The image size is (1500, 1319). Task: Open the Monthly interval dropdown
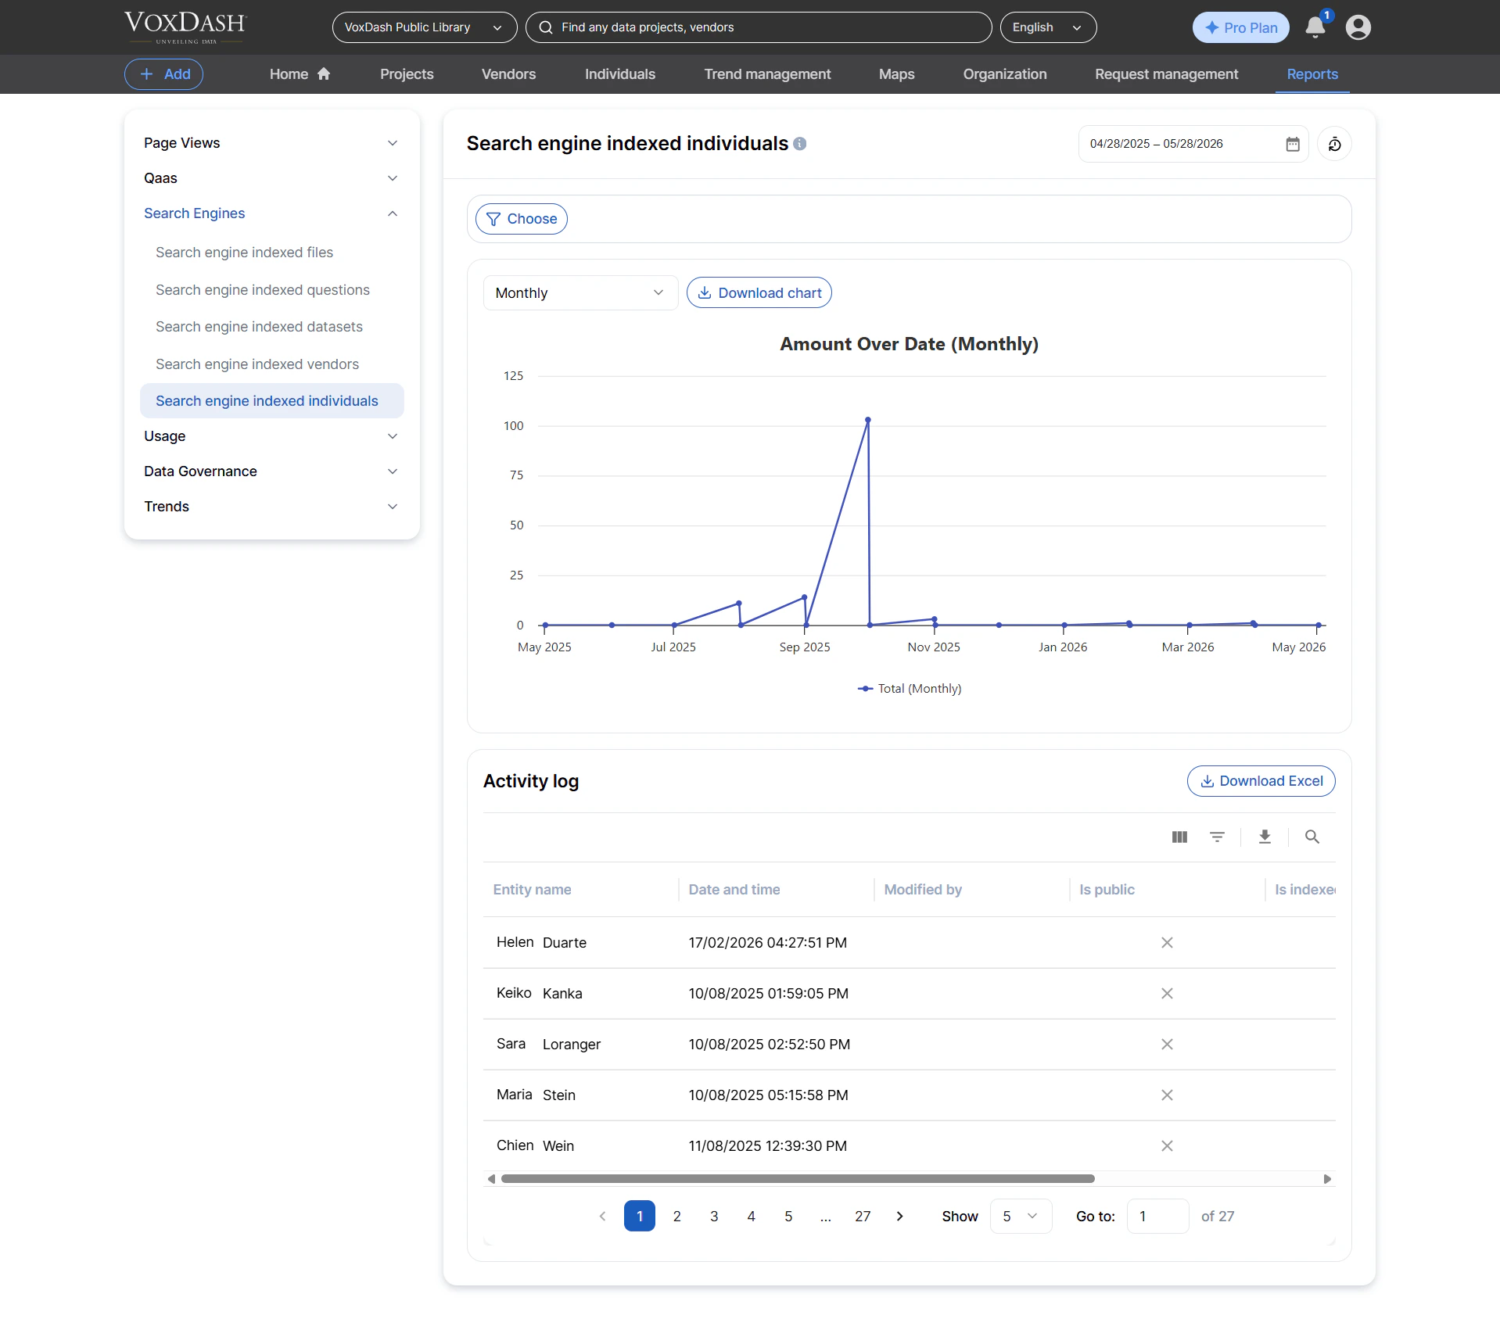click(x=580, y=293)
